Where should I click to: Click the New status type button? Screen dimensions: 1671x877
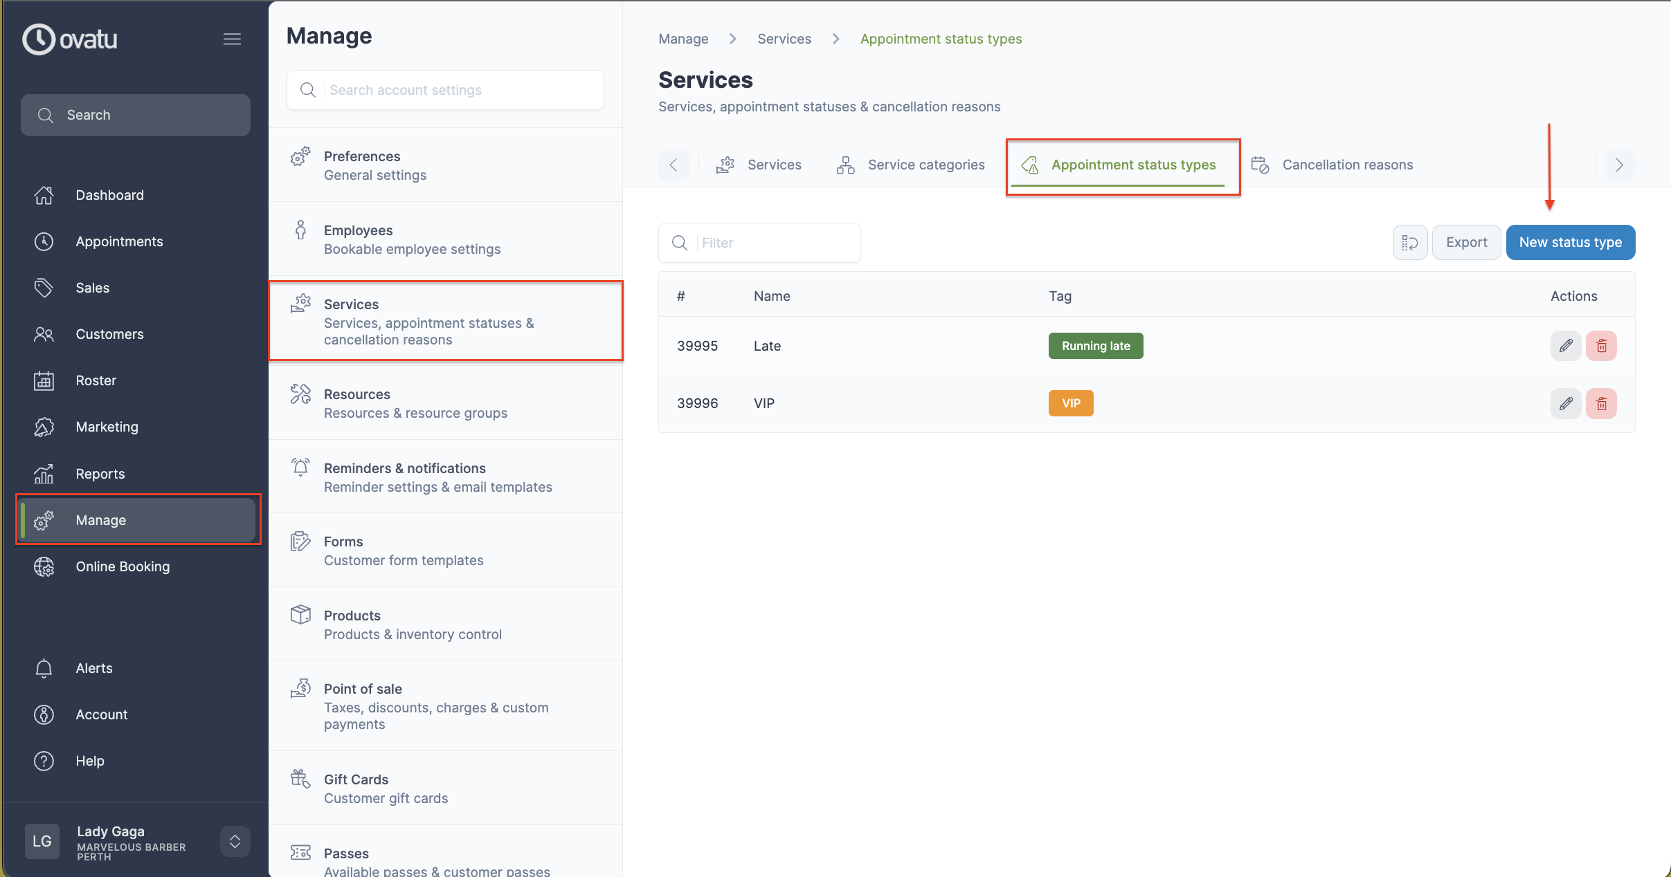tap(1570, 242)
